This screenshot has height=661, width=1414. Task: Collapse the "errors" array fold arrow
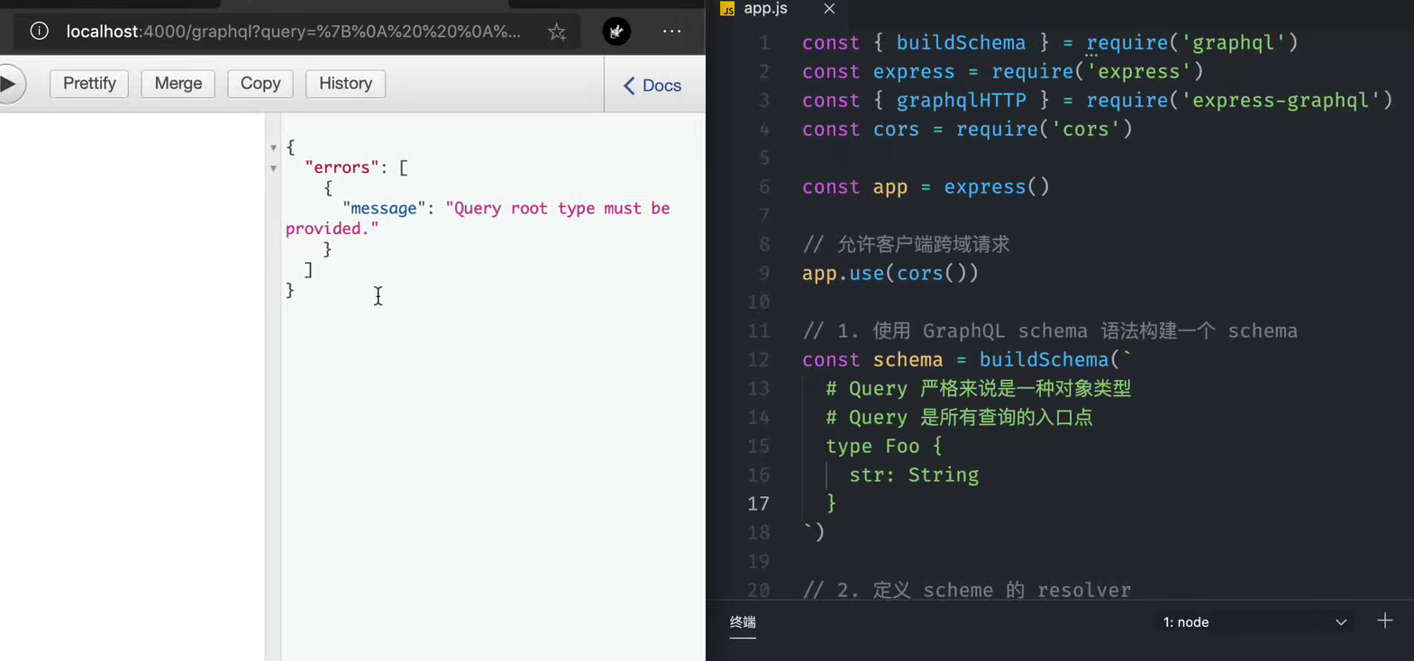pyautogui.click(x=273, y=168)
